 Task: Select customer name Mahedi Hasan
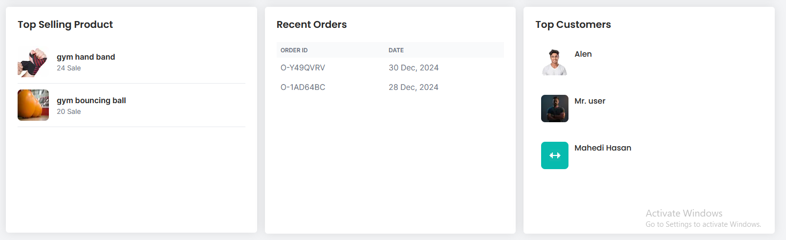coord(603,148)
